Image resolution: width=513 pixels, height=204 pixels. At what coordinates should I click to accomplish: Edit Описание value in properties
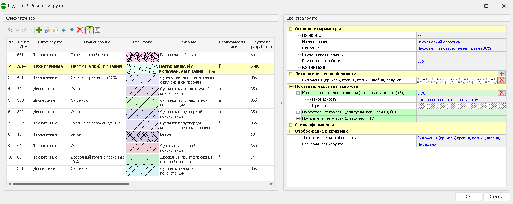(x=461, y=48)
